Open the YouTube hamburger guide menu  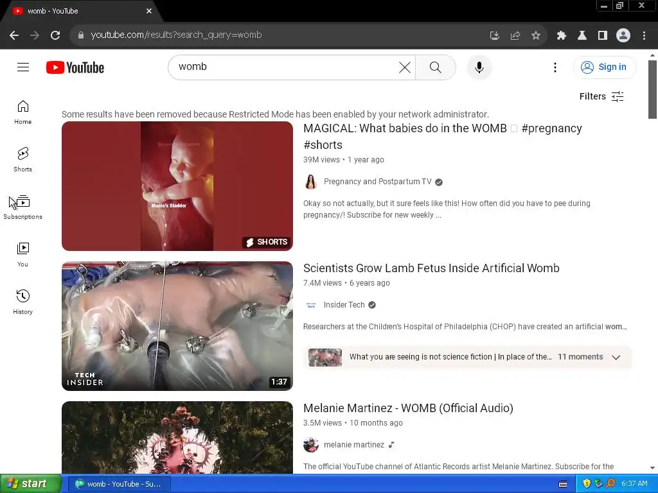(23, 67)
